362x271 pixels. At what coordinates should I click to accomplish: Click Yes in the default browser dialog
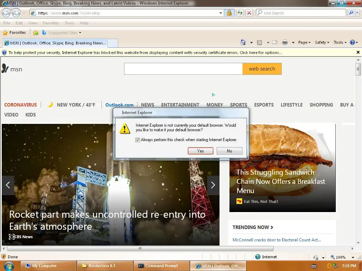point(200,151)
